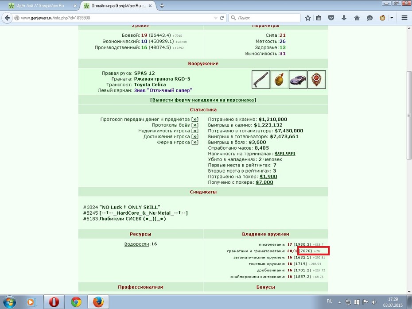Open the Windows Start button
Viewport: 412px width, 309px height.
tap(9, 302)
